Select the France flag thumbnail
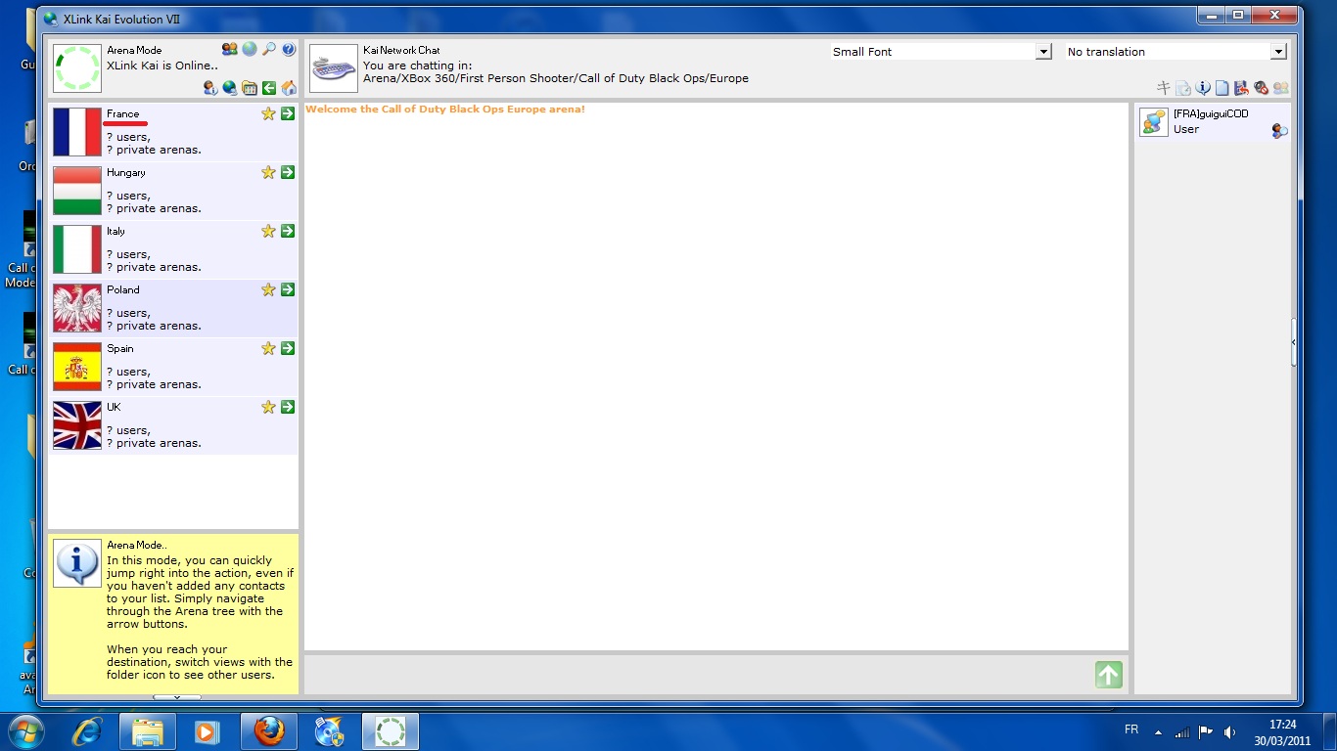 point(77,132)
